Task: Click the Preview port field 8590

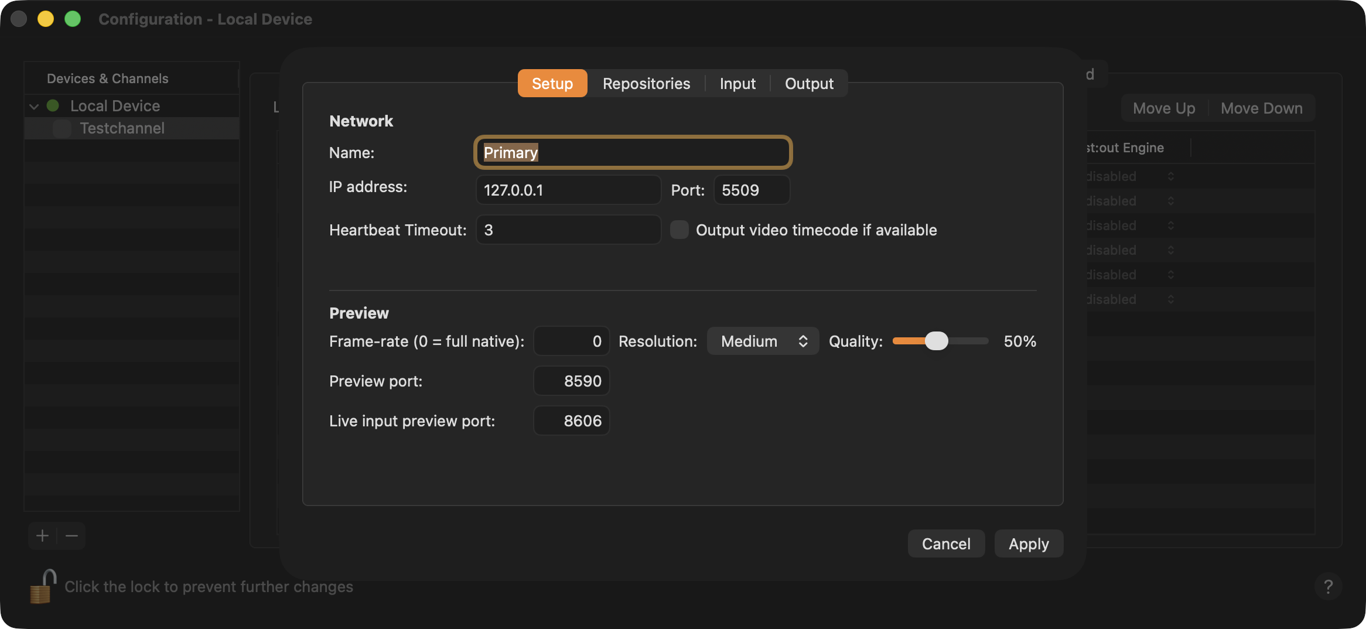Action: (x=571, y=381)
